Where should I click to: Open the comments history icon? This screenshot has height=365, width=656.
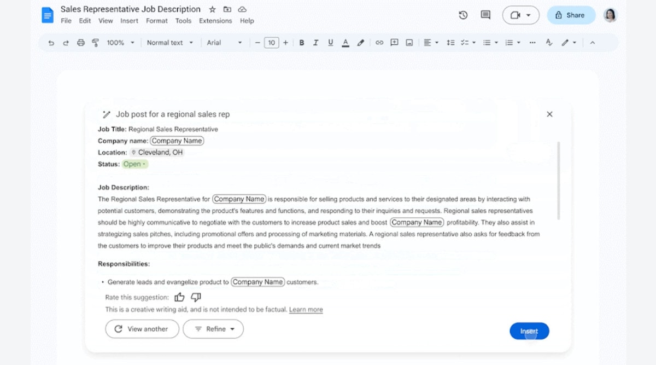[485, 15]
